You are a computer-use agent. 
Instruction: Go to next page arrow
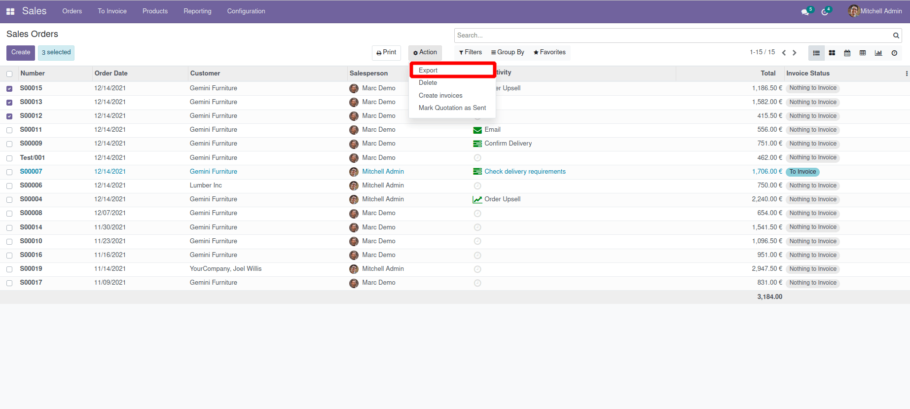coord(795,53)
